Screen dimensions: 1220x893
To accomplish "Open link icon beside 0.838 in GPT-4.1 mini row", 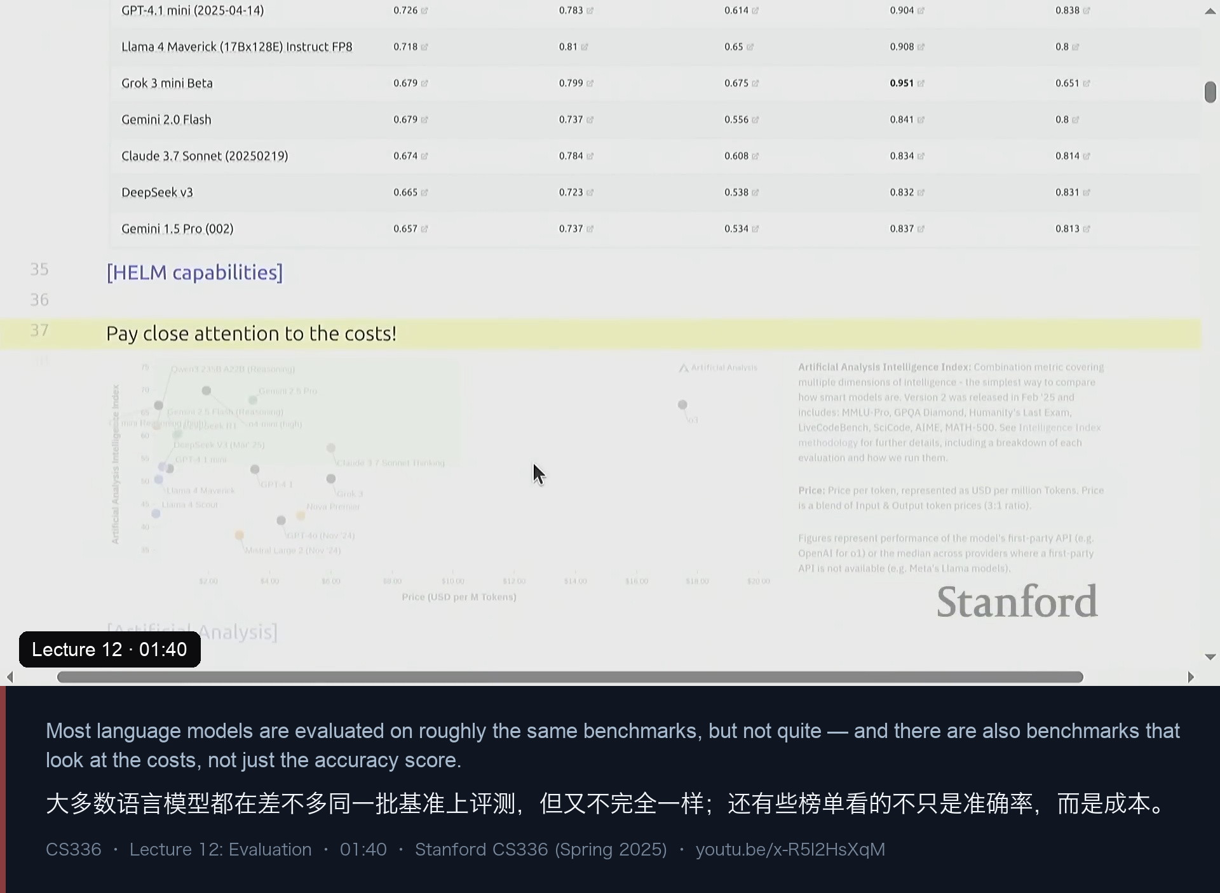I will [x=1087, y=11].
